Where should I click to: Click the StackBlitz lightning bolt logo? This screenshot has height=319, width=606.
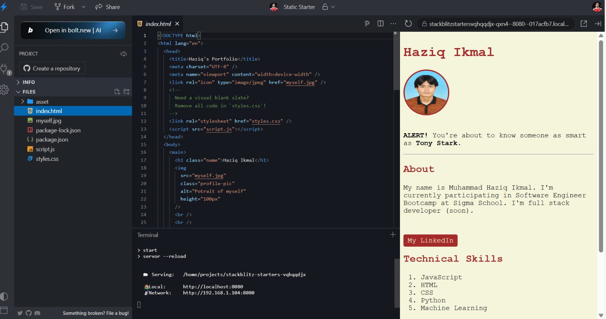click(4, 7)
